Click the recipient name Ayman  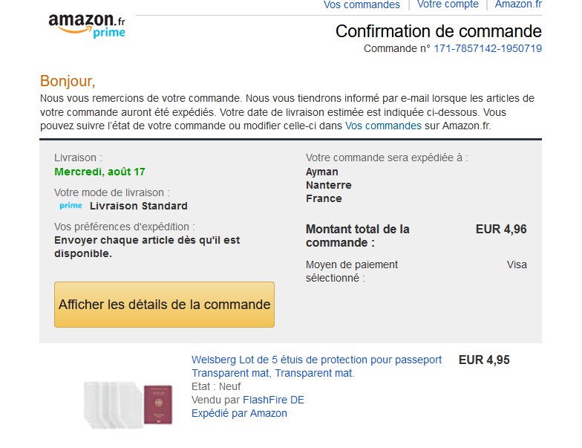click(x=322, y=172)
